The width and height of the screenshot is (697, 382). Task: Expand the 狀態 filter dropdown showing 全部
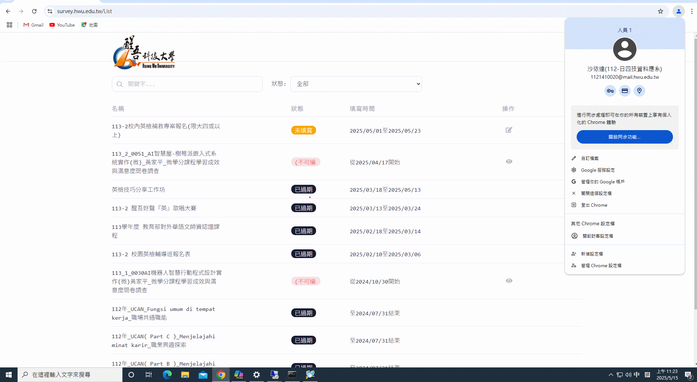click(356, 84)
